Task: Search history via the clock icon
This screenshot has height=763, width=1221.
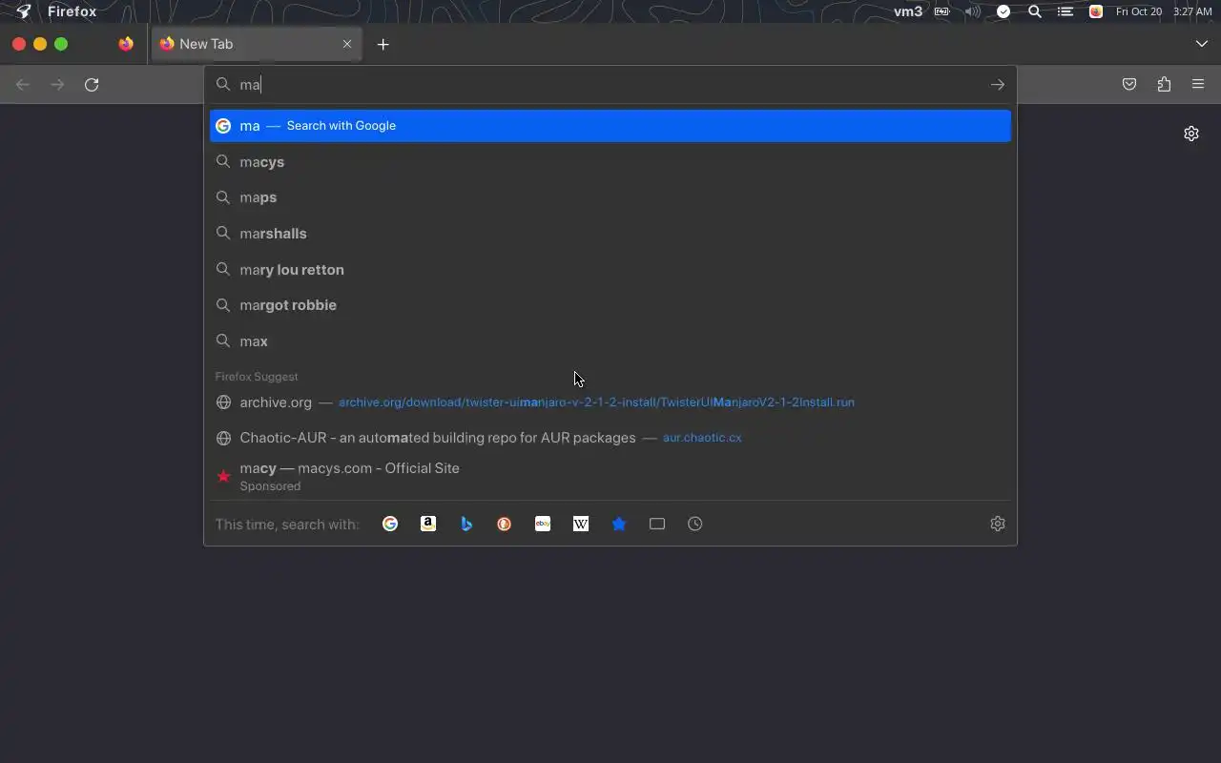Action: 695,524
